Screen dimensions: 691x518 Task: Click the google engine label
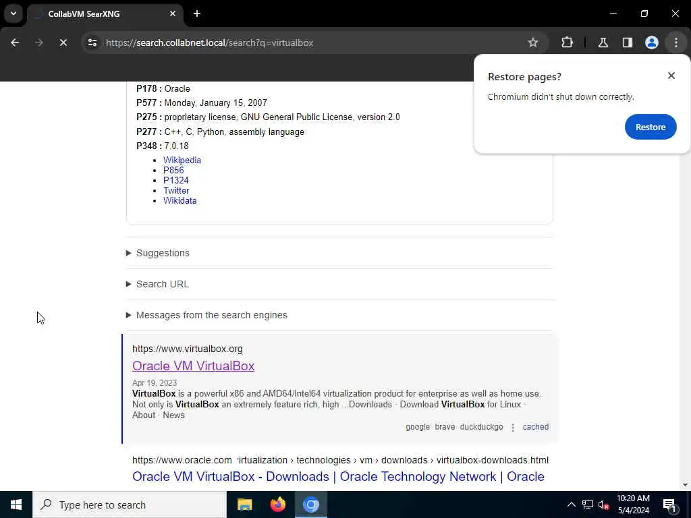tap(417, 427)
